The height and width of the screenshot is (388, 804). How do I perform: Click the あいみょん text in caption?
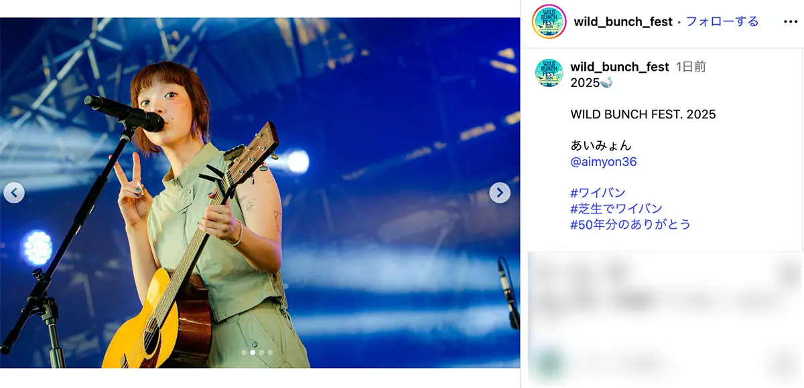point(601,145)
